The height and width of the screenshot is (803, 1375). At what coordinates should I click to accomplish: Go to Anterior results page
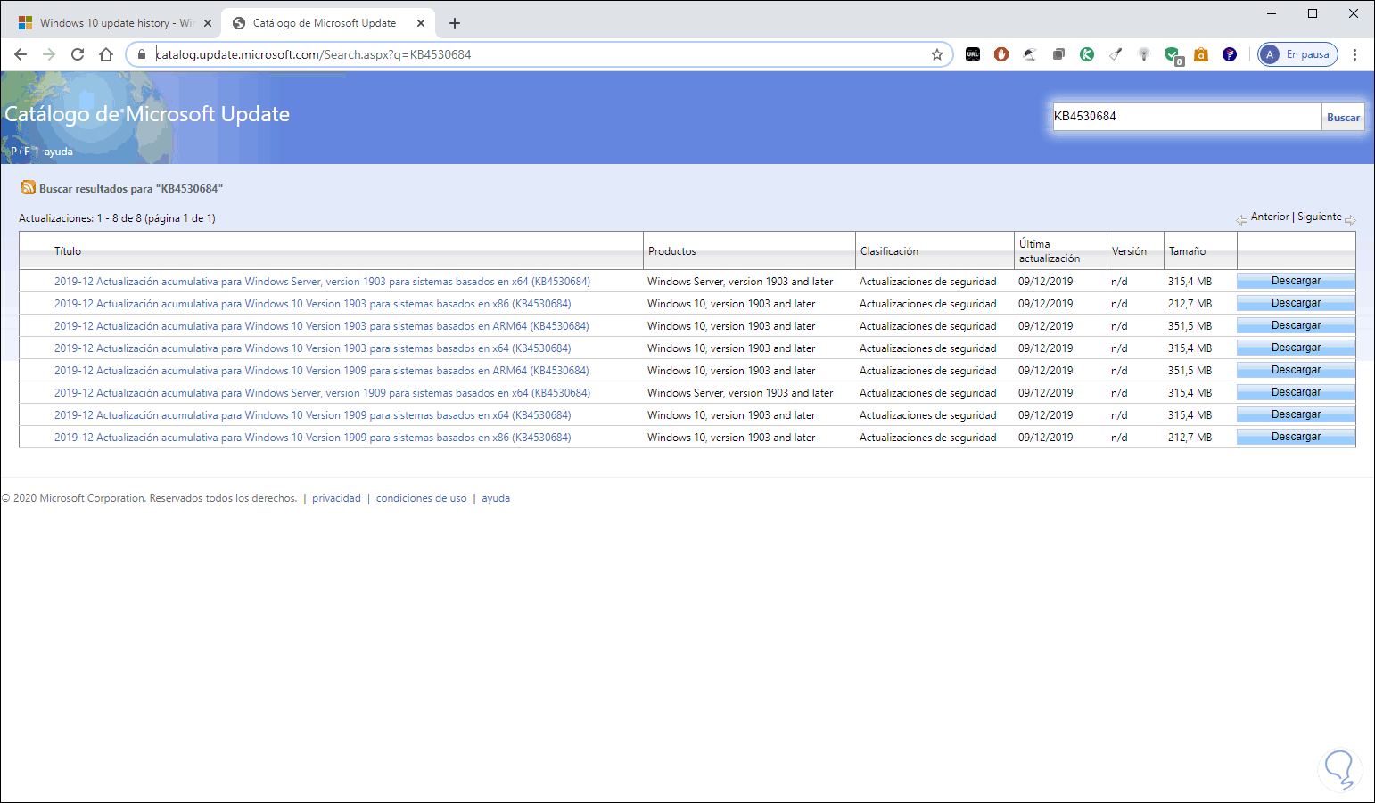click(1270, 217)
